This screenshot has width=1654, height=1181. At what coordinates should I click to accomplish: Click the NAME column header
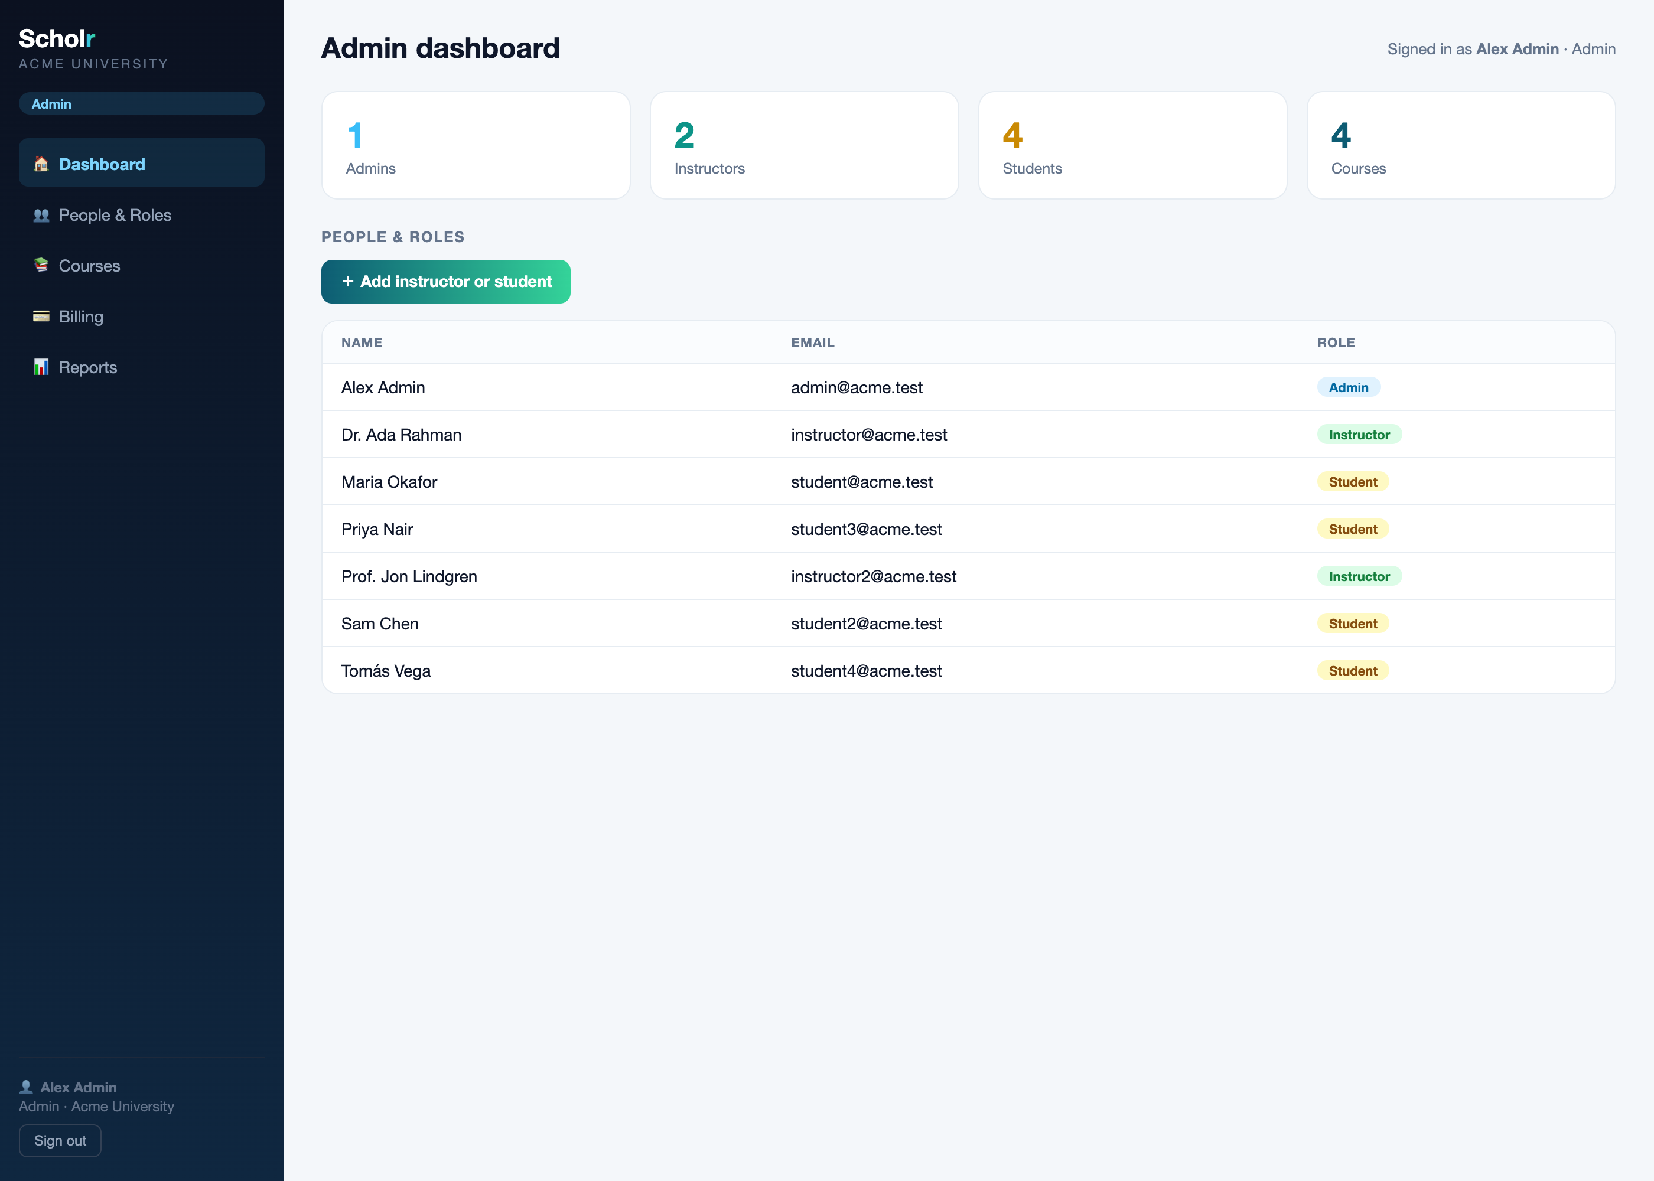362,342
